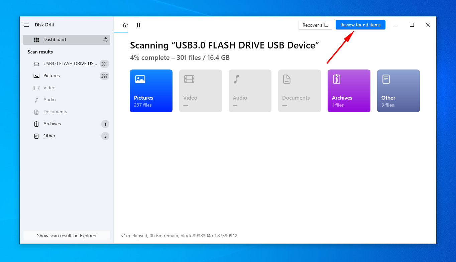Click the count badge 1 next to Archives

105,124
